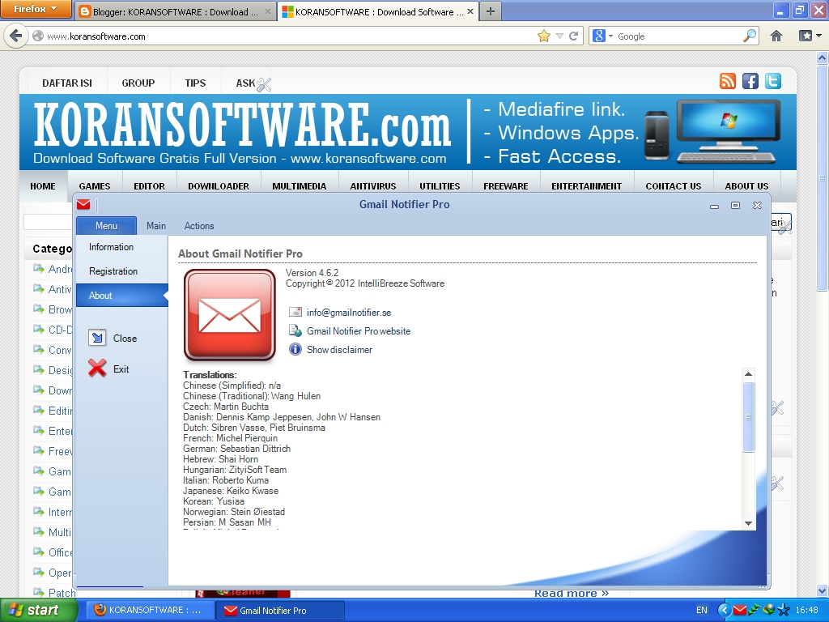Click Firefox home button
Screen dimensions: 829x622
coord(776,36)
